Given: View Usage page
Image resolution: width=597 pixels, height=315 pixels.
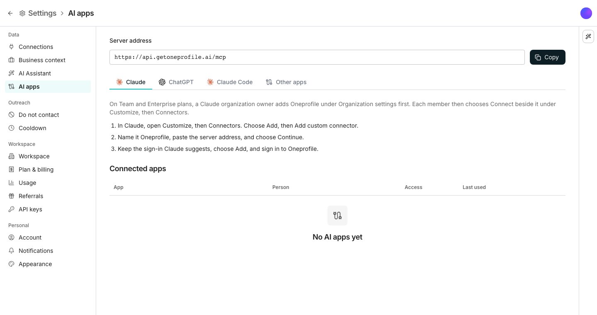Looking at the screenshot, I should (x=48, y=183).
